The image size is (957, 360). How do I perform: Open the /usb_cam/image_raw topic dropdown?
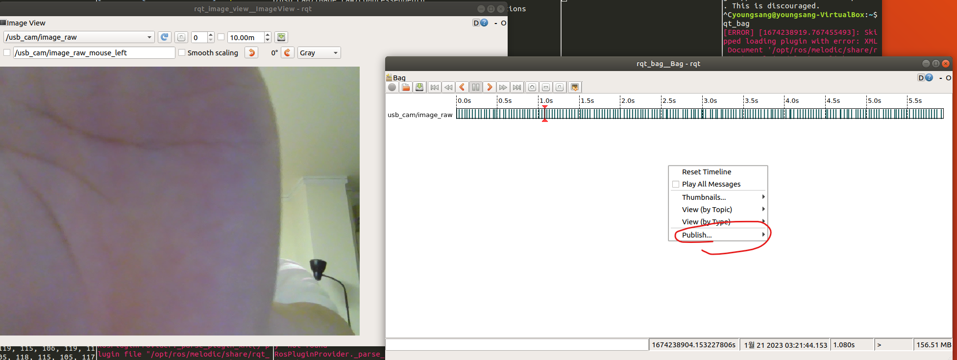tap(79, 37)
